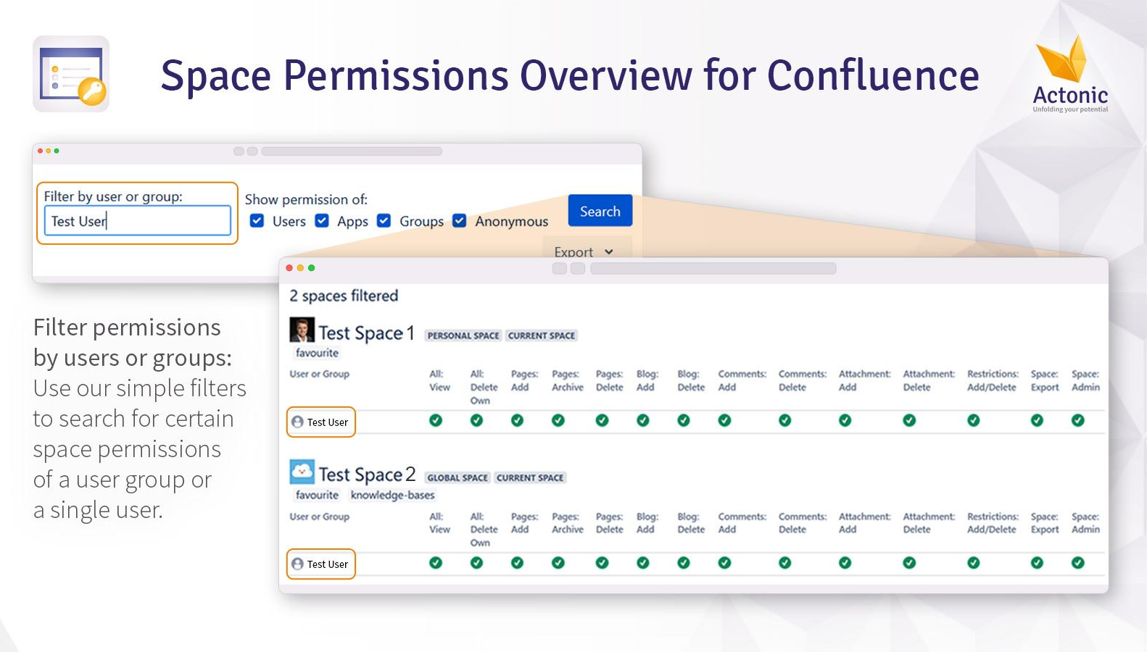Select Test User avatar under Test Space 1

[x=297, y=422]
